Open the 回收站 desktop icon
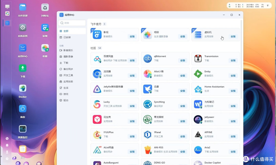276x165 pixels. (45, 8)
